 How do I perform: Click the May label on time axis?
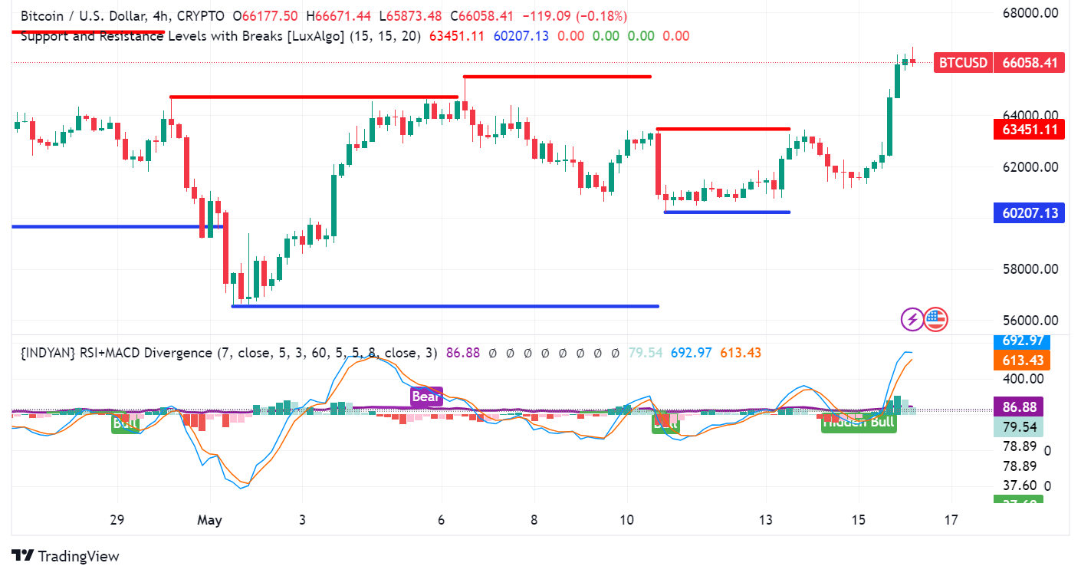[x=209, y=520]
